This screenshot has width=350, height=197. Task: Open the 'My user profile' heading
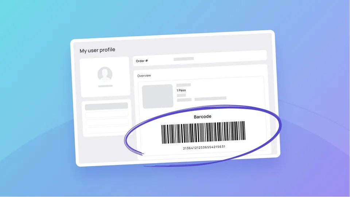(x=97, y=50)
